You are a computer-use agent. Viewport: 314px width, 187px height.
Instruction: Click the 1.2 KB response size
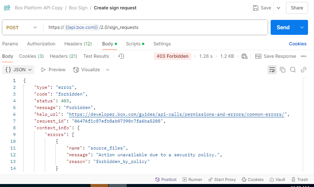(227, 56)
